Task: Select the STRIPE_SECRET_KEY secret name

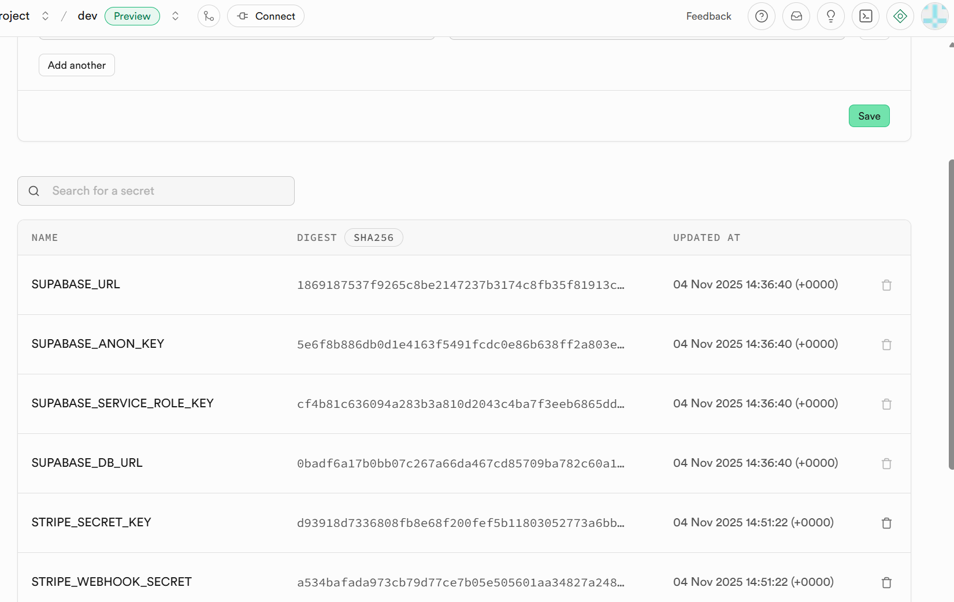Action: pos(91,522)
